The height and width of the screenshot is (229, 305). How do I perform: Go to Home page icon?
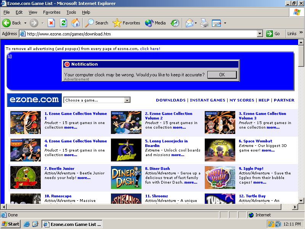pyautogui.click(x=75, y=23)
